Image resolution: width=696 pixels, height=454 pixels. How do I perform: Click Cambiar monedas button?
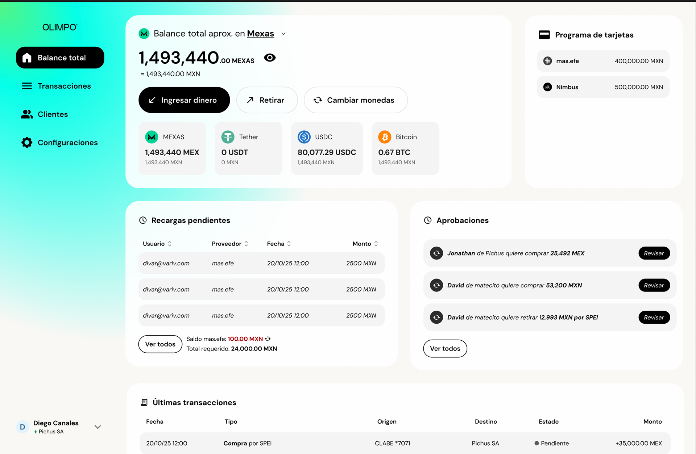click(356, 100)
